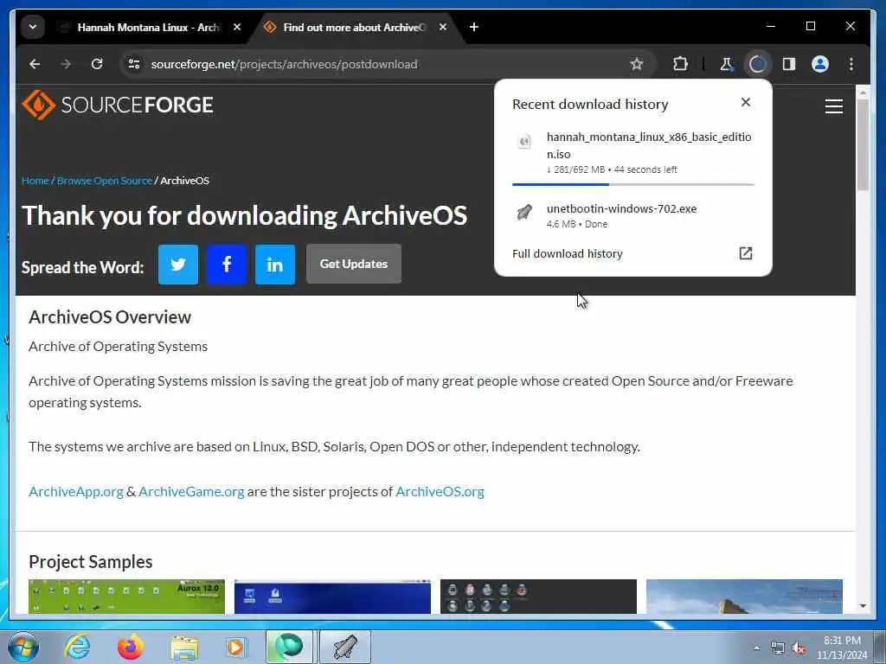Screen dimensions: 886x664
Task: Open the browser side panel
Action: 789,64
